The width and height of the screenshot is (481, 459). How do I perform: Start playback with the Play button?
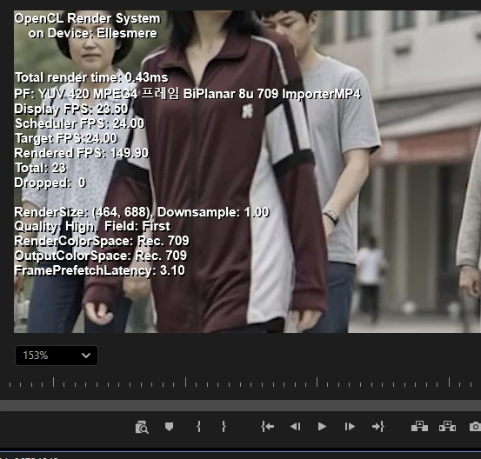322,427
